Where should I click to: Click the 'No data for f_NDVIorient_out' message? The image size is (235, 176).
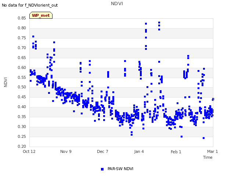coord(30,5)
